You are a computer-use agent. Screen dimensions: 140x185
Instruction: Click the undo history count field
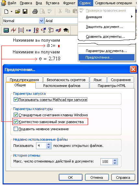(x=106, y=162)
